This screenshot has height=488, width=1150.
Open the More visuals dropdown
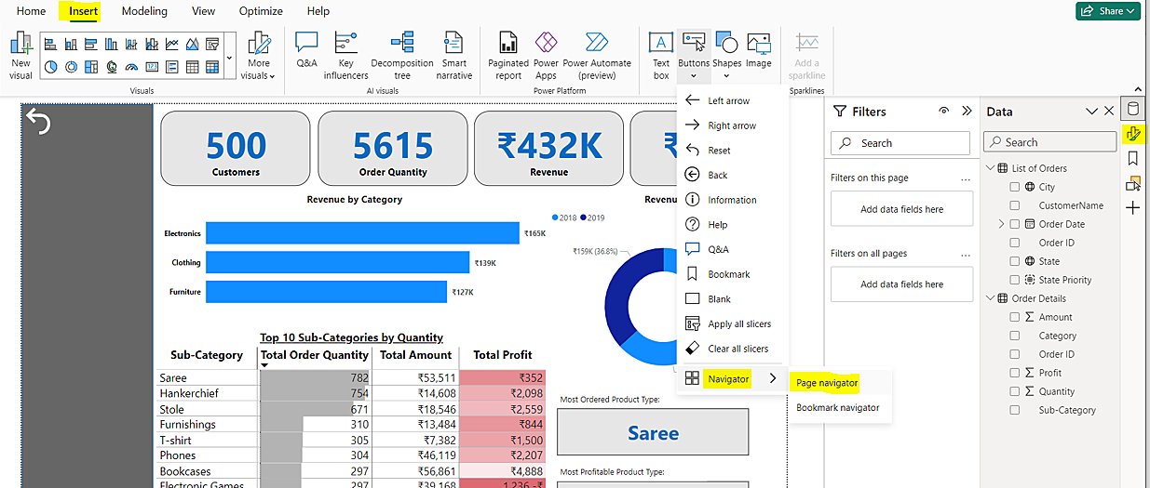(x=258, y=69)
